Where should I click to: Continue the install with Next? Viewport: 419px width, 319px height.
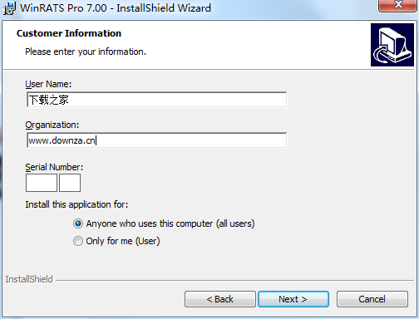tap(293, 299)
